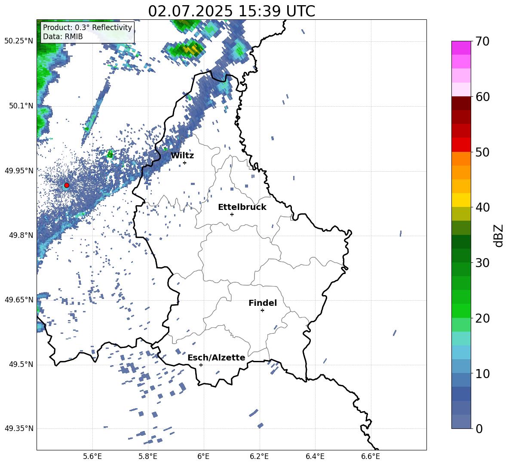Click the 10 tick label on colorbar

[482, 373]
